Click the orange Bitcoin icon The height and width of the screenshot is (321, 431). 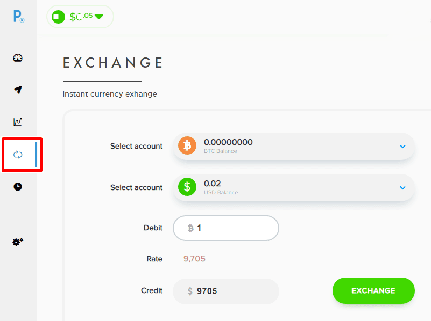[187, 145]
